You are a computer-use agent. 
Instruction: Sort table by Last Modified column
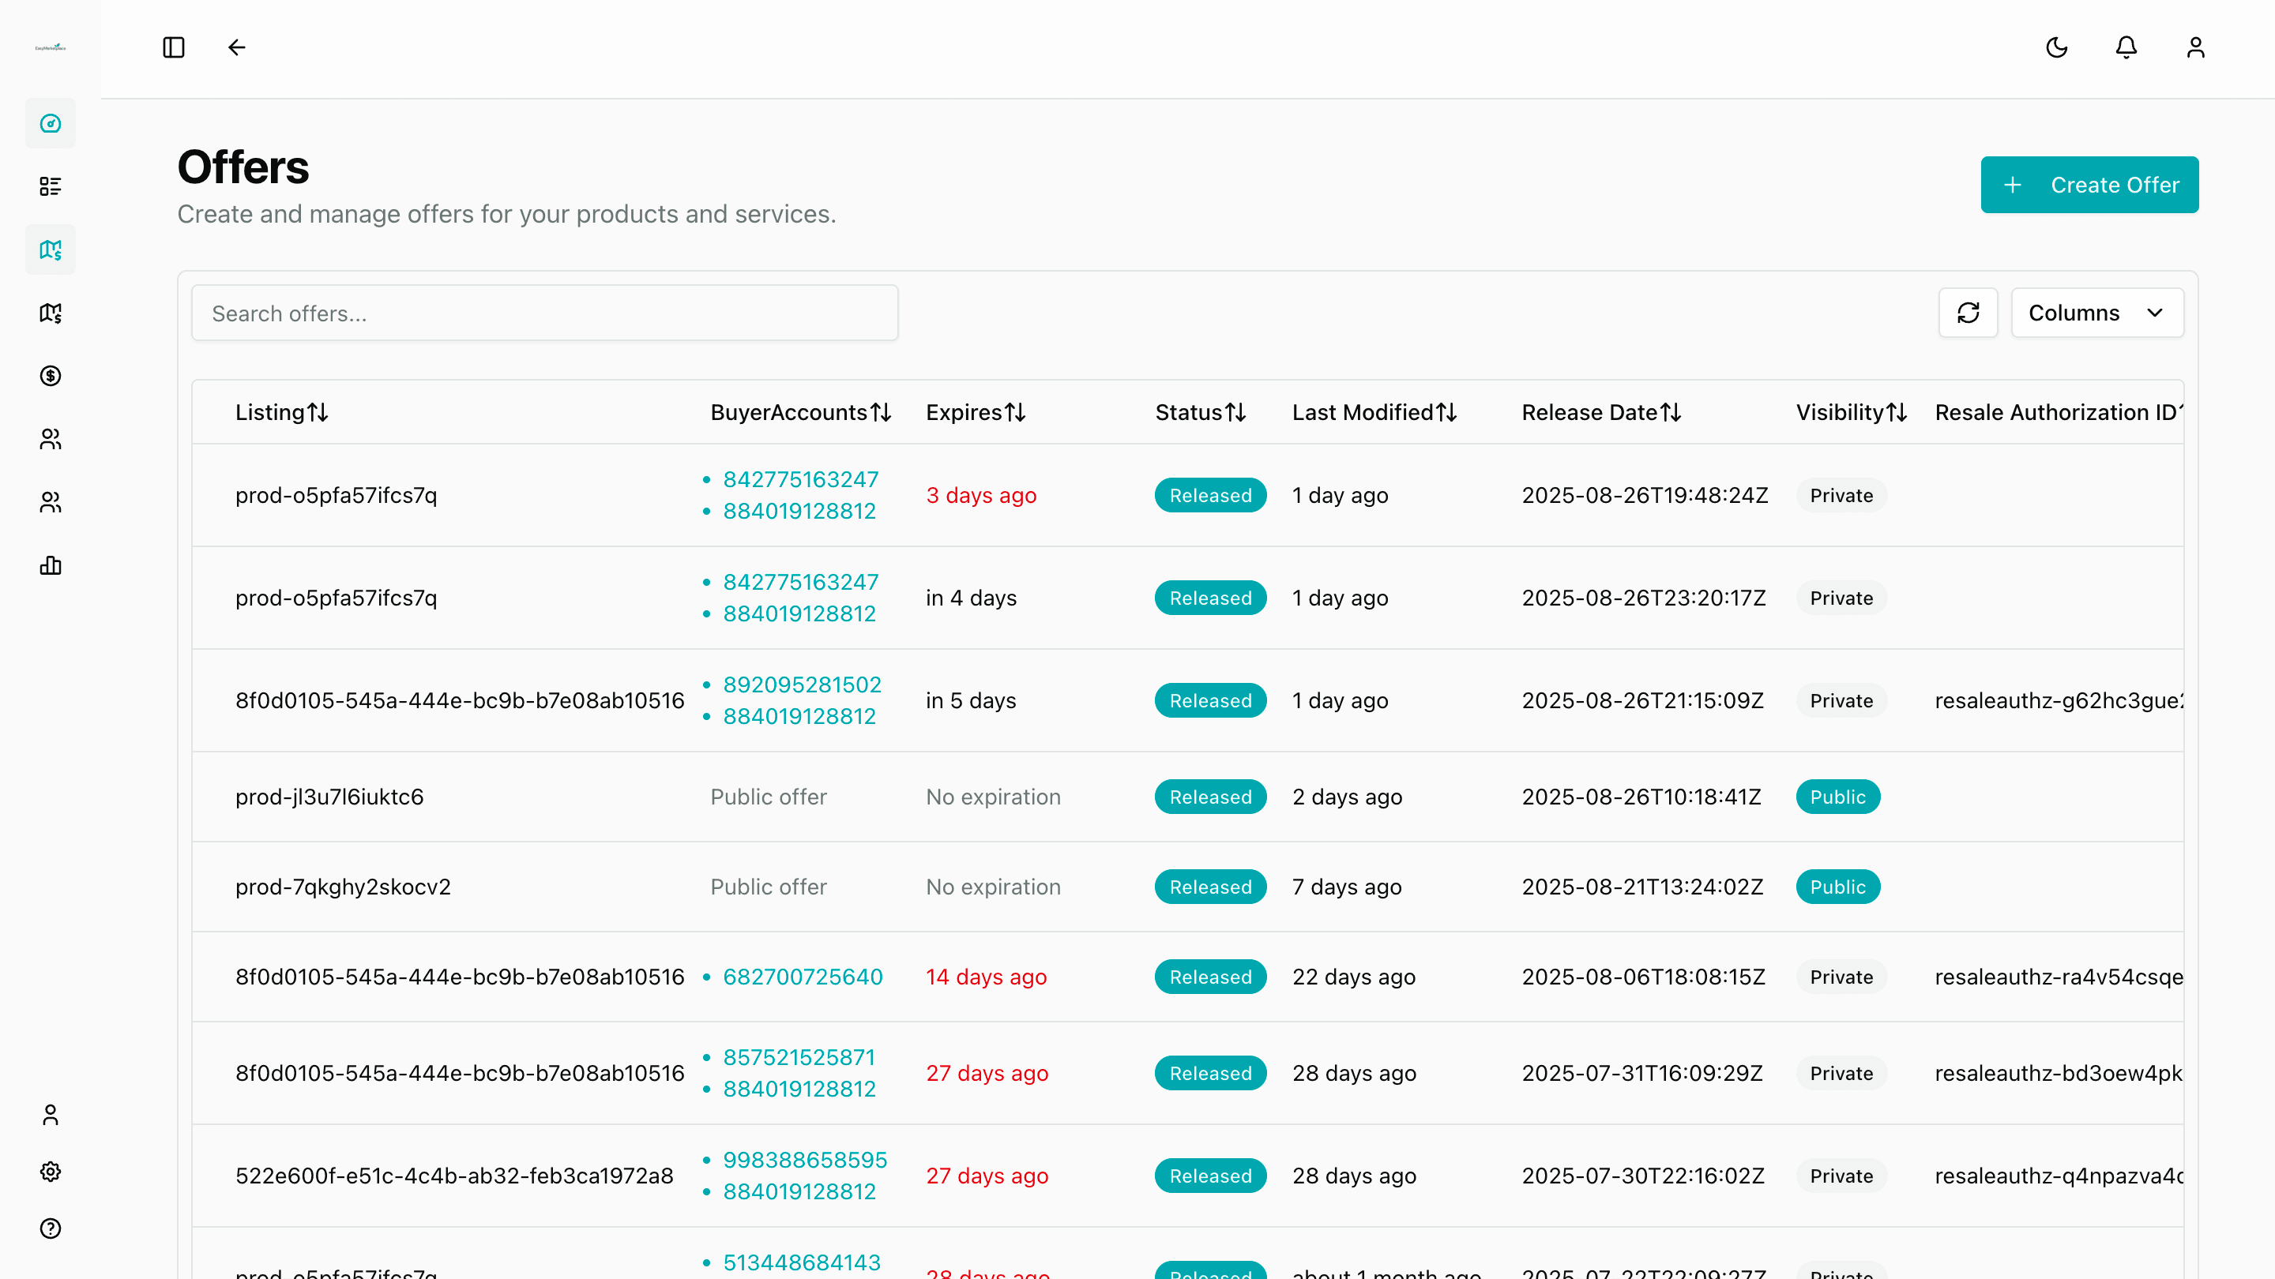(1374, 412)
